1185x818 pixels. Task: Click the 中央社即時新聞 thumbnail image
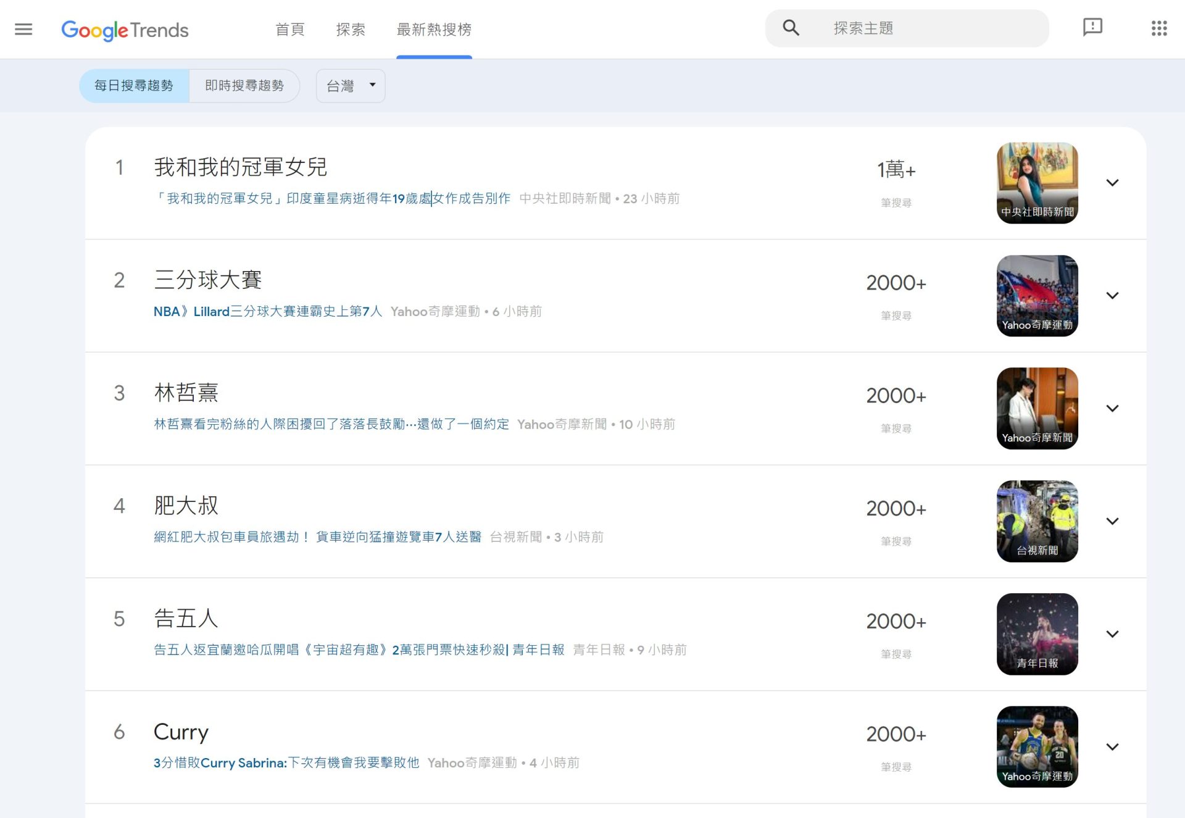[x=1037, y=183]
